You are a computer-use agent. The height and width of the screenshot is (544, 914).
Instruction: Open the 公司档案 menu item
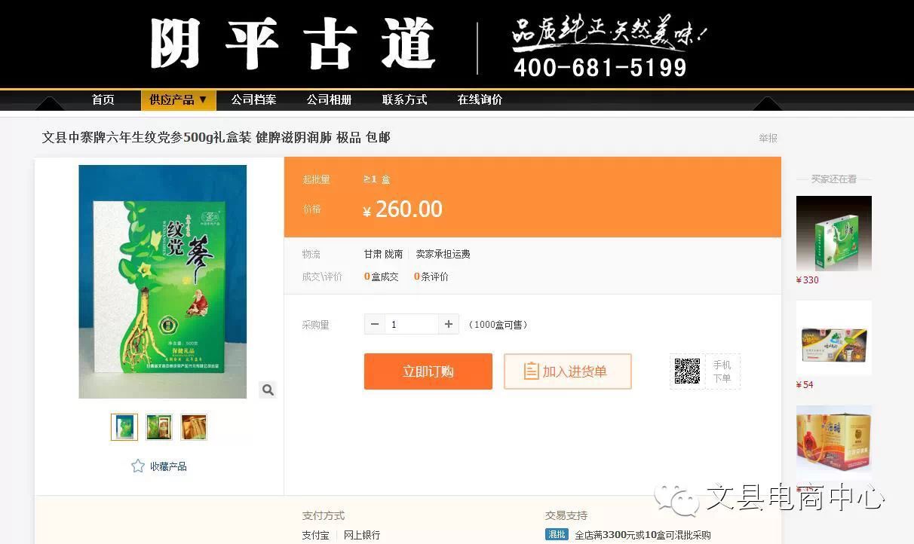click(x=253, y=99)
